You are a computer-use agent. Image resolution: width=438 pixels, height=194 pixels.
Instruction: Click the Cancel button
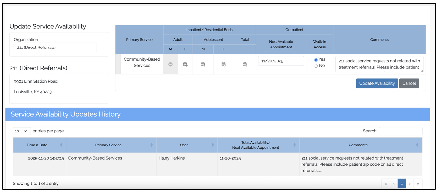tap(409, 83)
